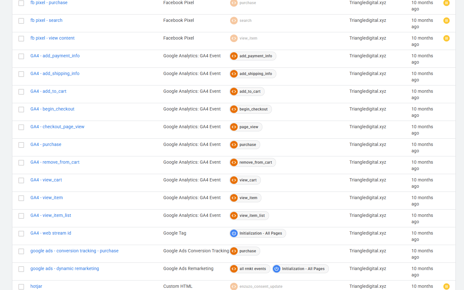Open the hotjar tag
The width and height of the screenshot is (464, 290).
click(36, 286)
